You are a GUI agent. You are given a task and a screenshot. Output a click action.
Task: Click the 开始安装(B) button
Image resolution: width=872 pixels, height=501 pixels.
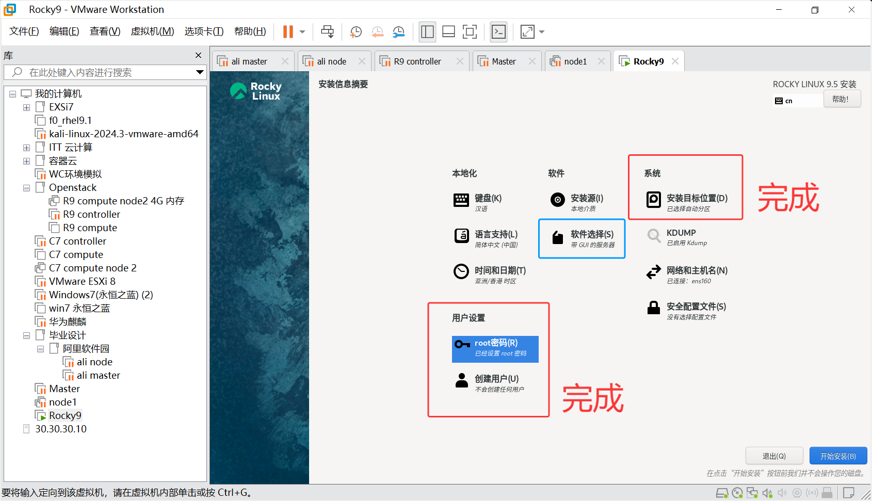[x=838, y=456]
